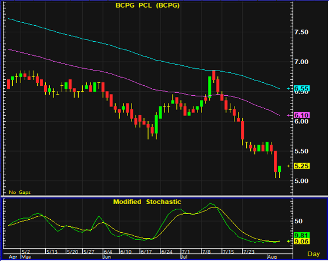Click the 7.50 price level on the scale
This screenshot has width=329, height=261.
click(301, 32)
